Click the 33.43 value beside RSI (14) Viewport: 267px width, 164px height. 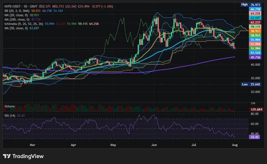(x=21, y=116)
